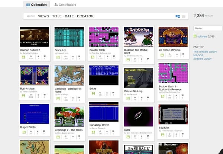
Task: Open Budokan The Martial Spirit thumbnail
Action: pyautogui.click(x=139, y=37)
